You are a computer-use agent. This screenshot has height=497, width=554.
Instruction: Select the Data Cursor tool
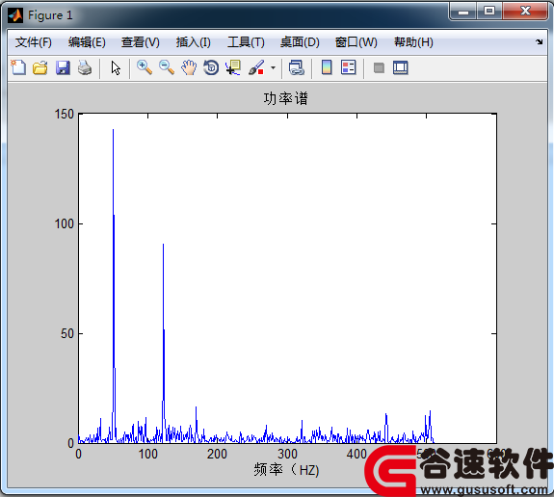point(233,67)
